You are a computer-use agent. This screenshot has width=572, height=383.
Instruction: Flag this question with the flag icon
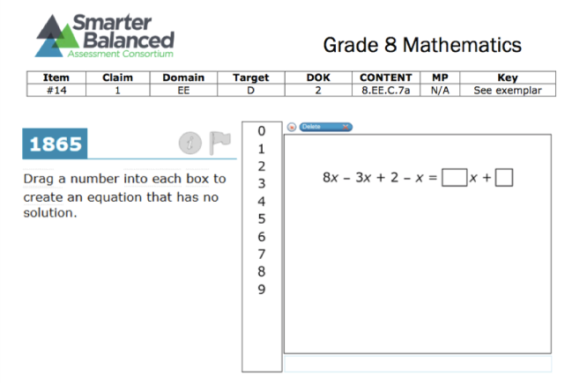click(x=220, y=143)
